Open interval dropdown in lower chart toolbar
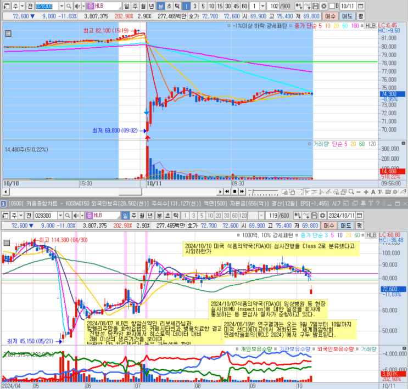The image size is (408, 389). [261, 215]
